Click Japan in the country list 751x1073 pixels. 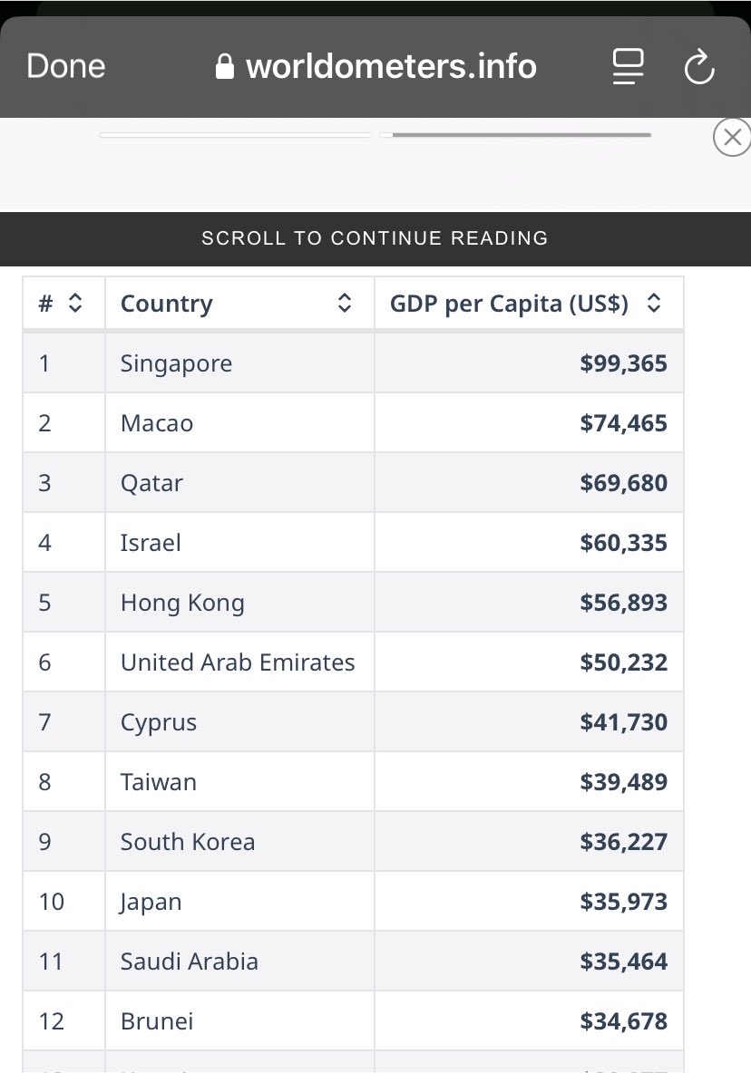[151, 902]
